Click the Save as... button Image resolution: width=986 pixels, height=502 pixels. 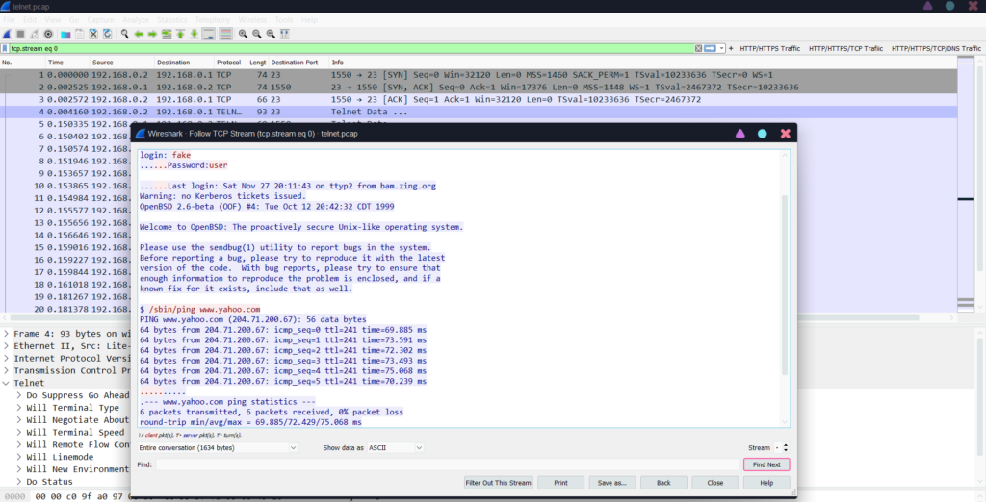click(x=611, y=483)
